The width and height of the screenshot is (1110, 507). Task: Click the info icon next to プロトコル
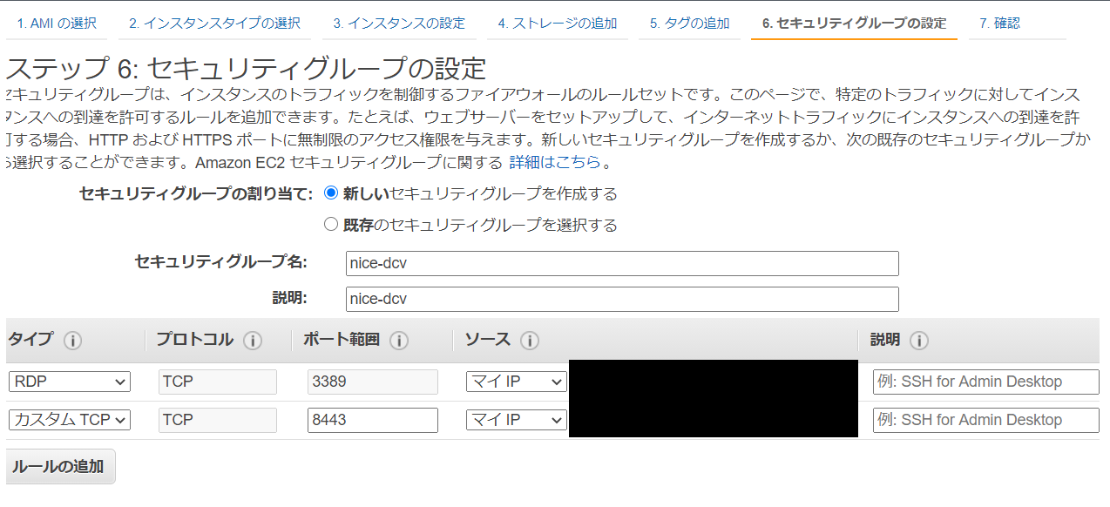(252, 341)
